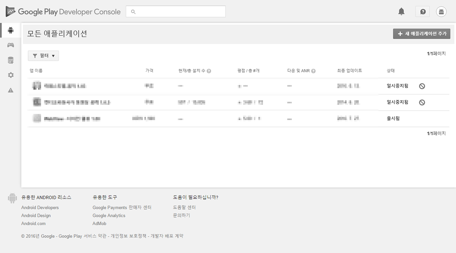
Task: Open the Android Developers link
Action: tap(40, 207)
